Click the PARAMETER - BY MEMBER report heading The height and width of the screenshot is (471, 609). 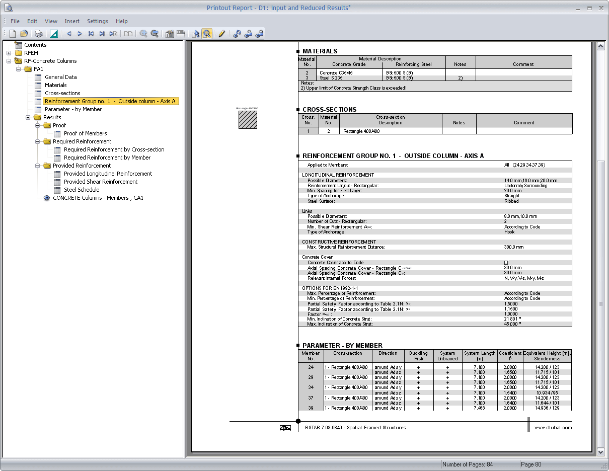pyautogui.click(x=342, y=346)
